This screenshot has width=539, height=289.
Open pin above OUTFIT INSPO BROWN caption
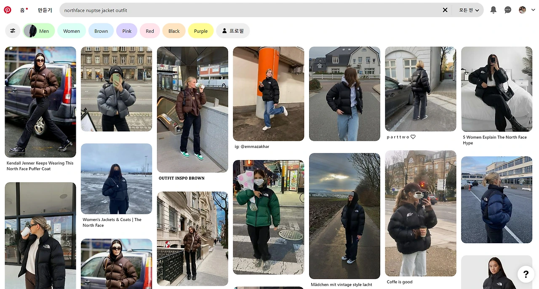192,109
